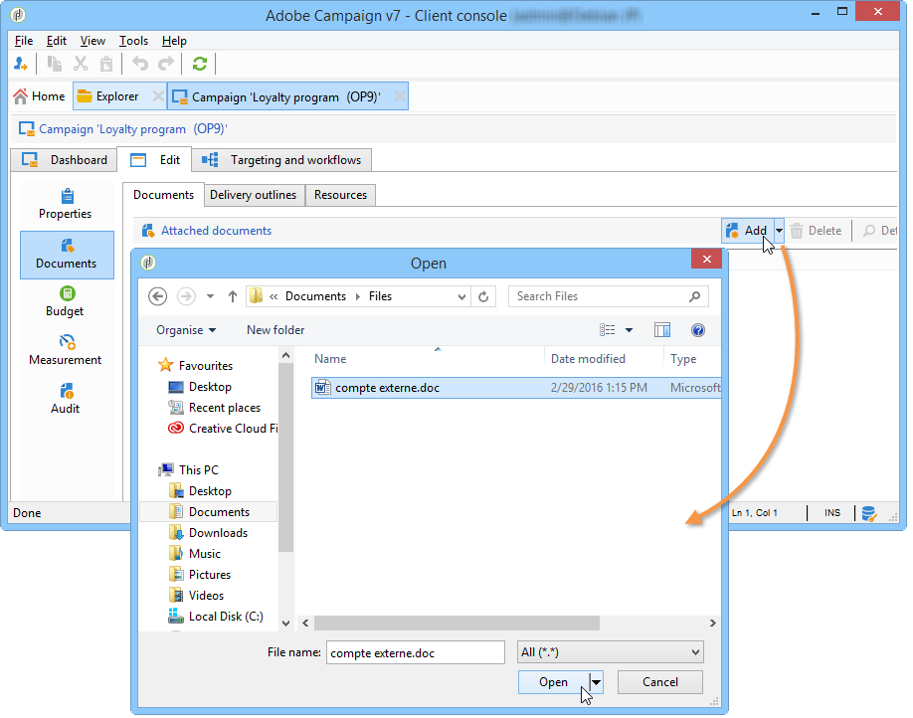The image size is (913, 718).
Task: Click the Cancel button in dialog
Action: [x=660, y=682]
